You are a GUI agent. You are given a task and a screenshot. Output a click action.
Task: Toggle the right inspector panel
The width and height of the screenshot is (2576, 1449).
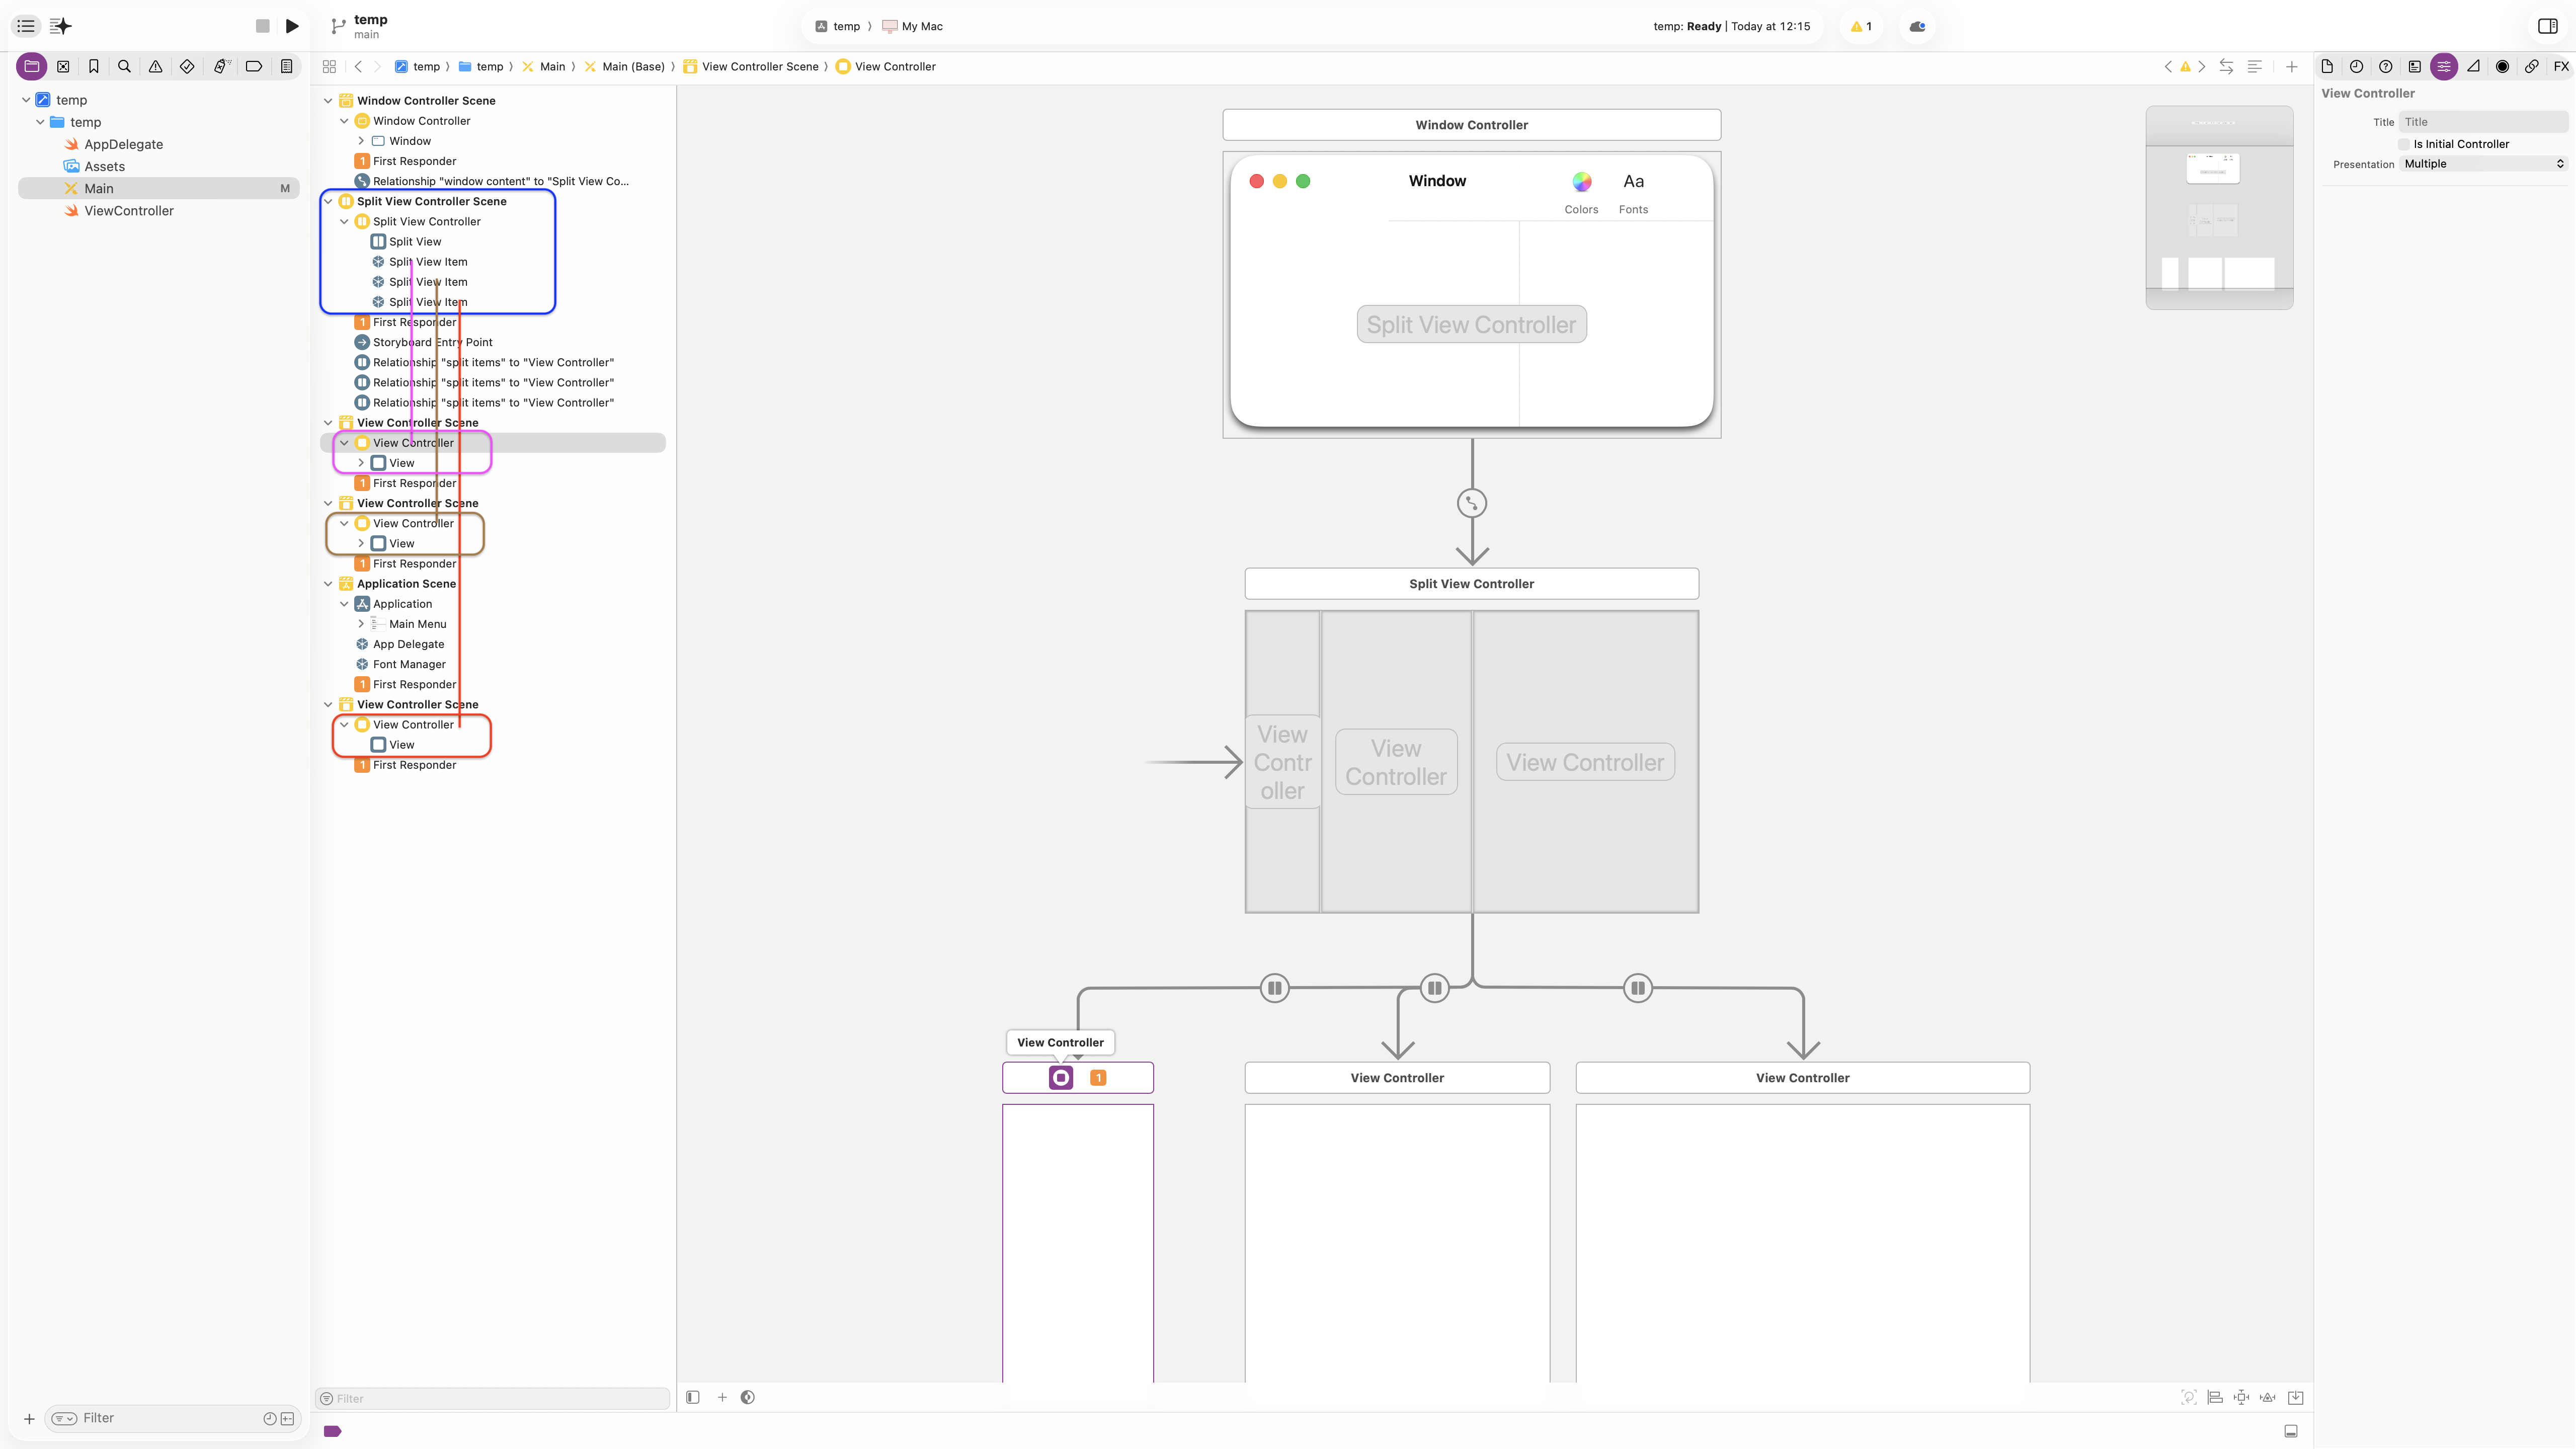click(2547, 26)
